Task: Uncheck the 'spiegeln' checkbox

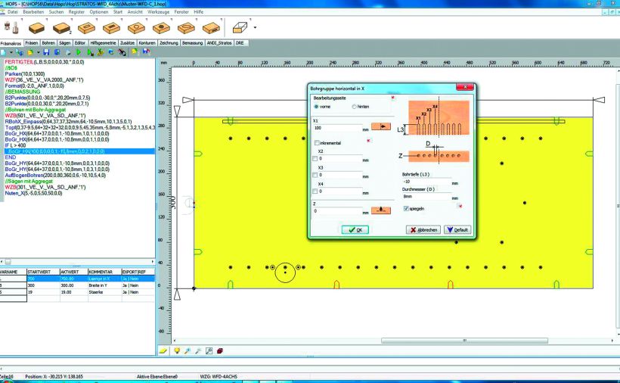Action: 406,208
